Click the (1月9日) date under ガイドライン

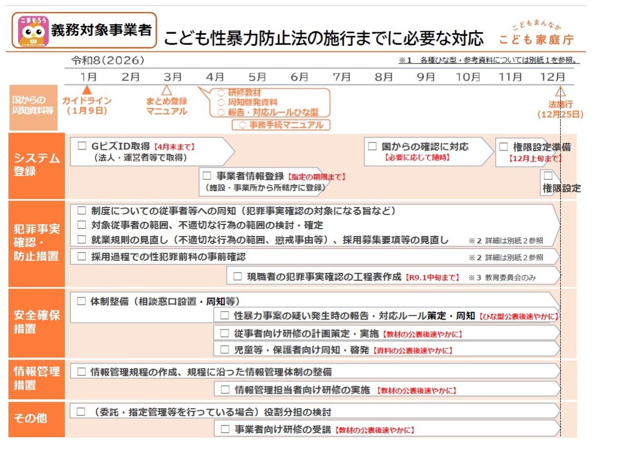coord(87,111)
